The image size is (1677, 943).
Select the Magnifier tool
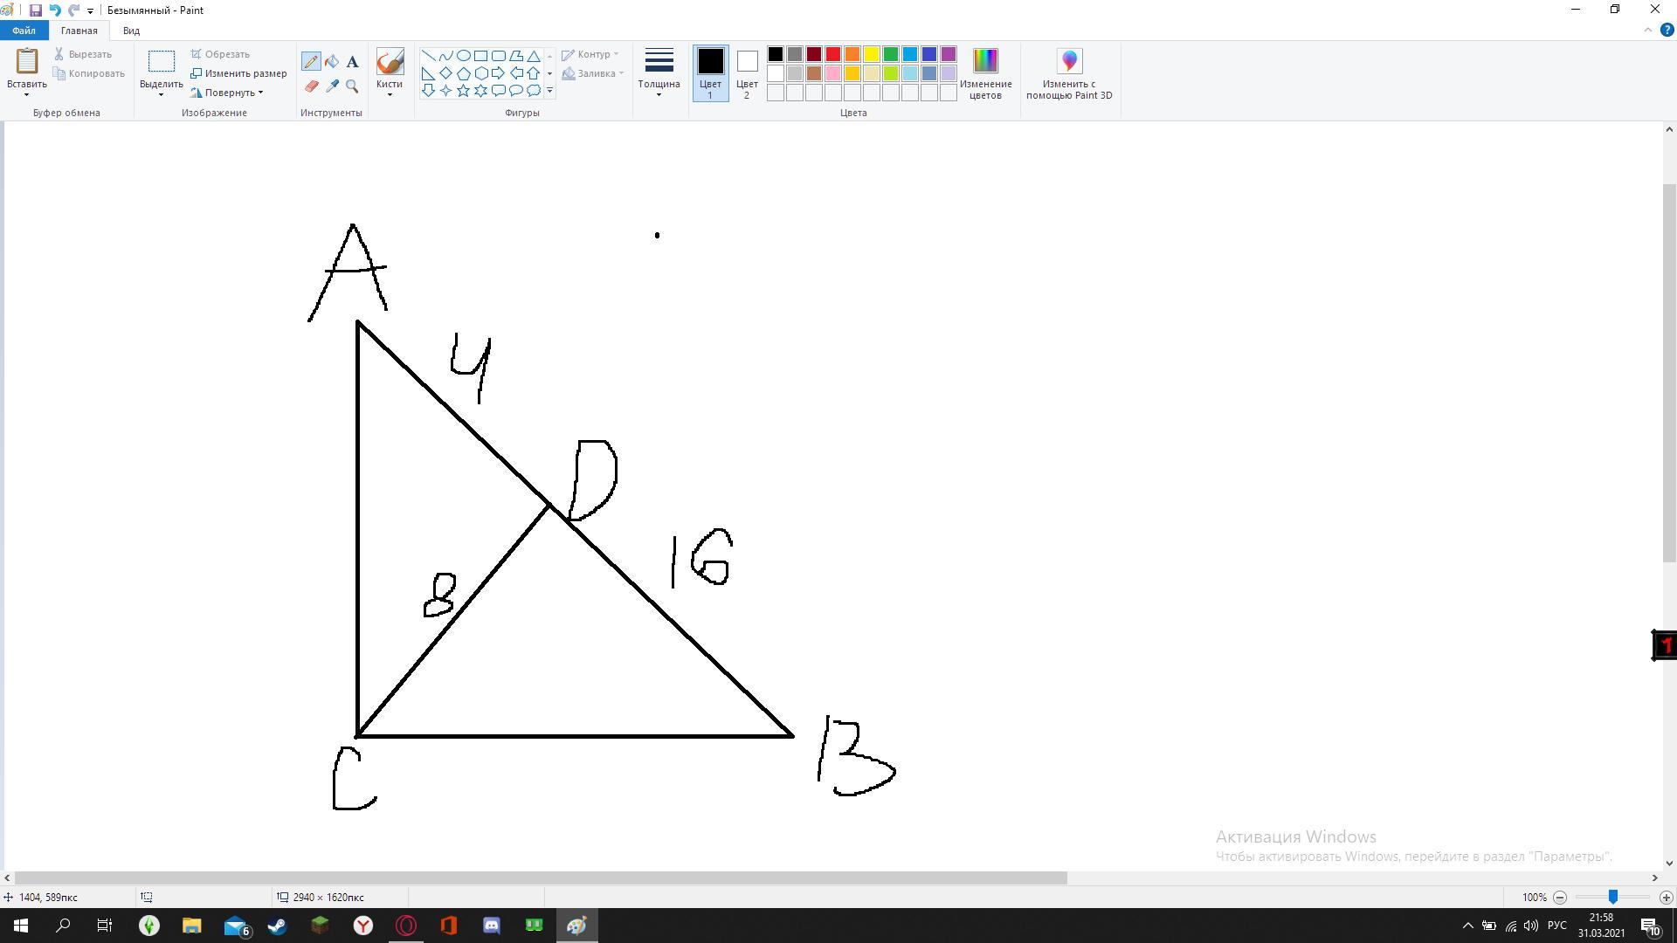coord(352,86)
